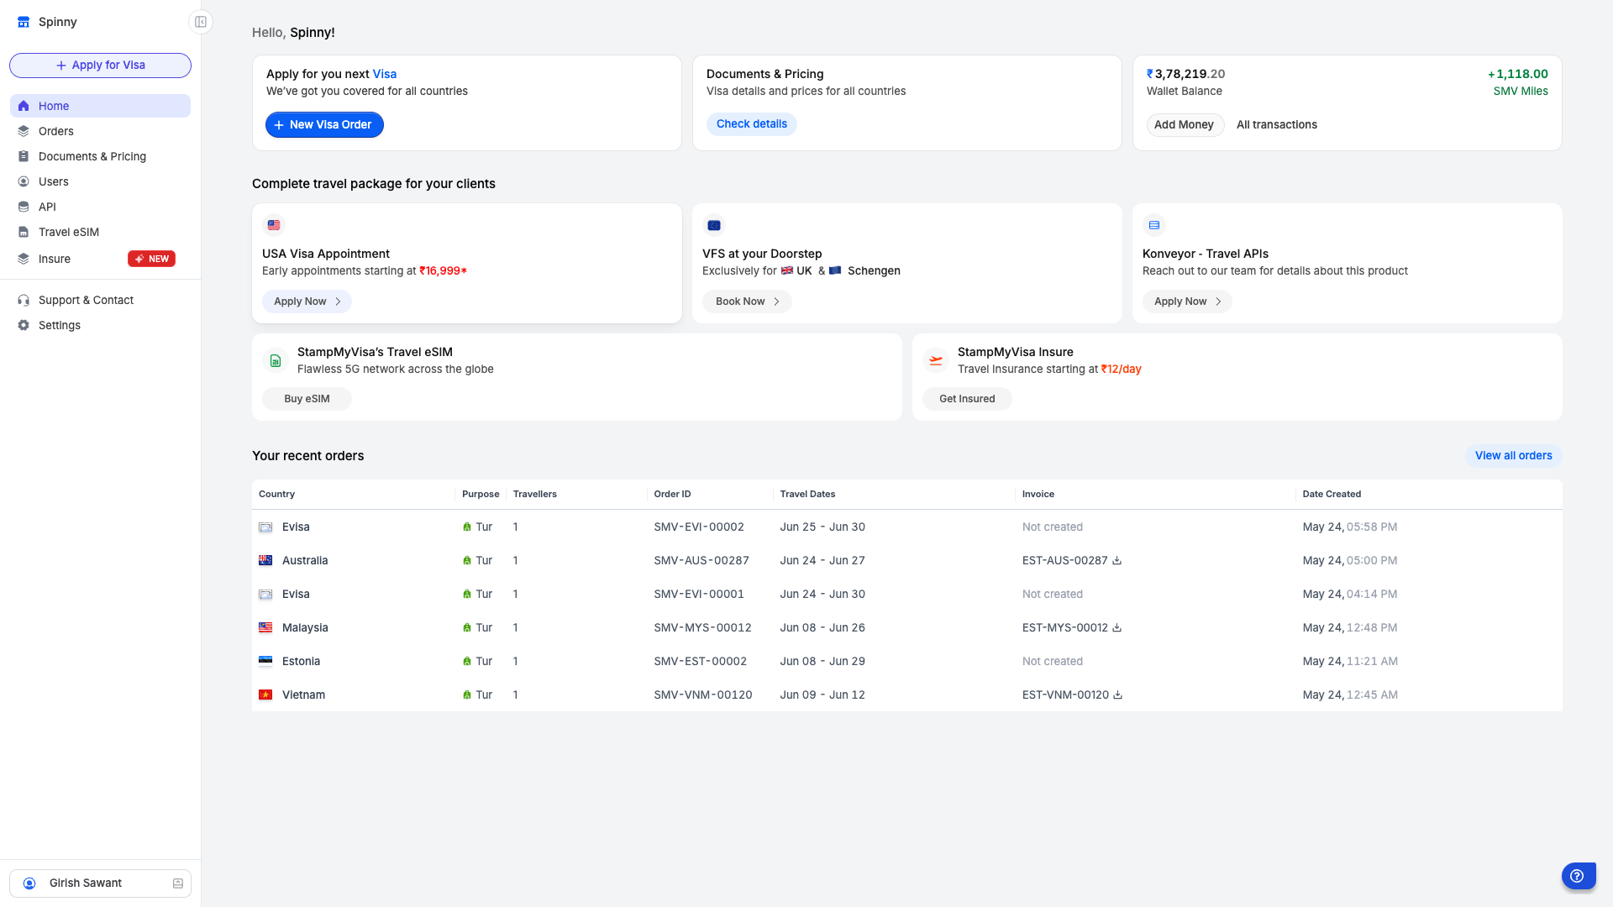This screenshot has height=907, width=1613.
Task: Open the View all orders link
Action: 1513,455
